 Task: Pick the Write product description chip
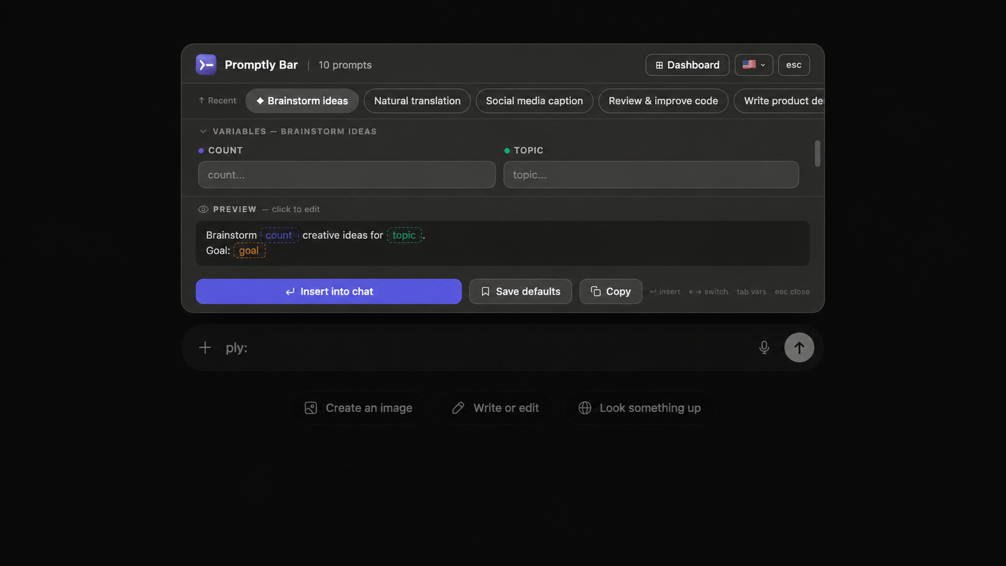pyautogui.click(x=779, y=100)
